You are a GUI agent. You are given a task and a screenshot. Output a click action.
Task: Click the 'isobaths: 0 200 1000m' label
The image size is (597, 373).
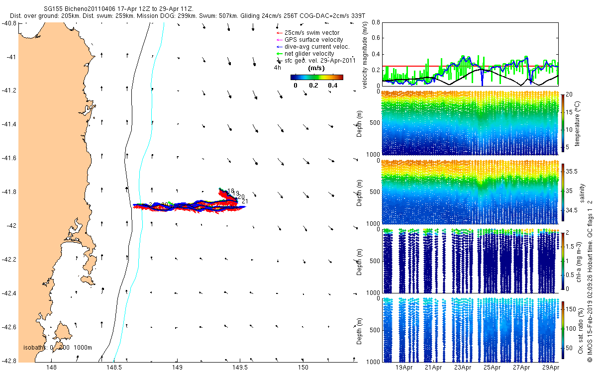(58, 348)
